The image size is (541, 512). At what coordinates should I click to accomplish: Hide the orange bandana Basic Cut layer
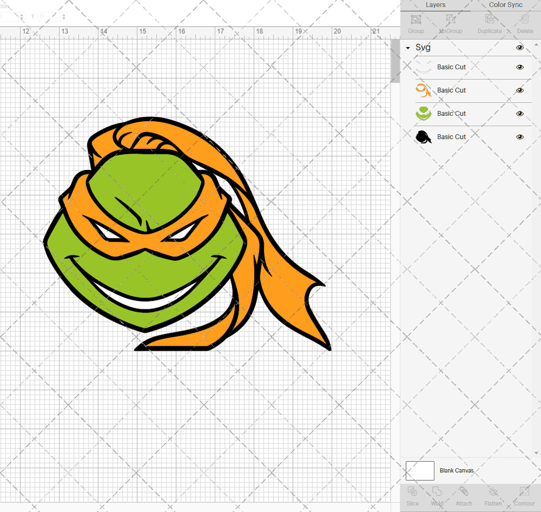click(x=520, y=90)
